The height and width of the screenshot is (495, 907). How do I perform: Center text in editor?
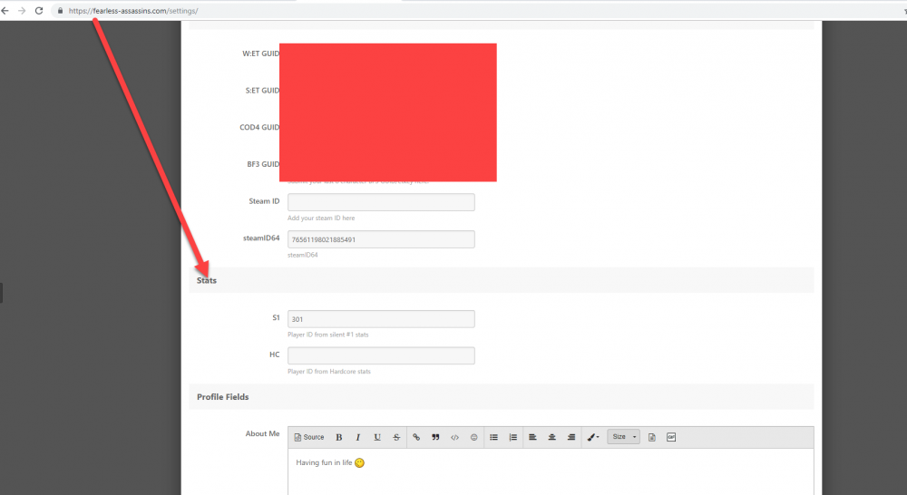coord(551,437)
